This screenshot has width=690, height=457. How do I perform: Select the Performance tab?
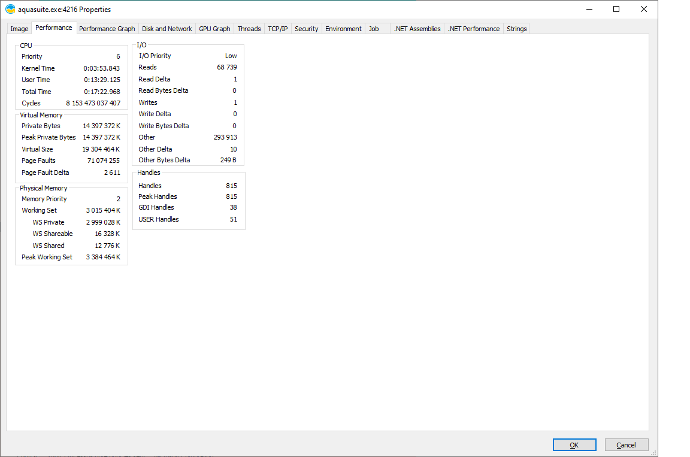54,28
